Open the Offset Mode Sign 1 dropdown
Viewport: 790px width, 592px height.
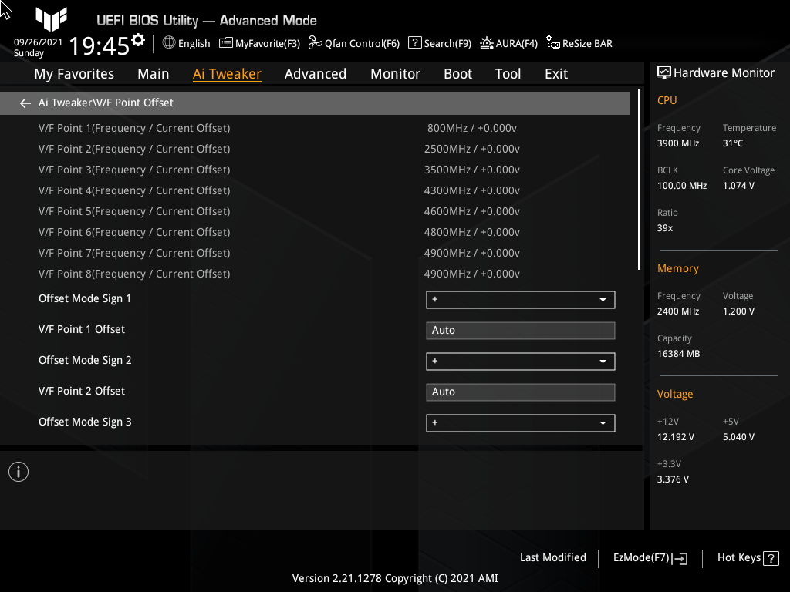(x=520, y=299)
